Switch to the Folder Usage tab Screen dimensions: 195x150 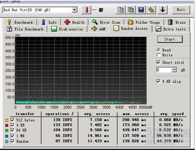(x=144, y=22)
